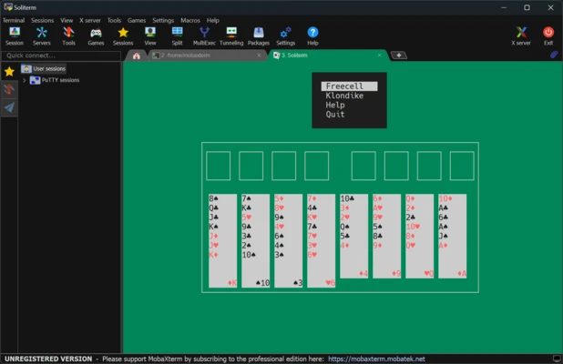
Task: Click the last empty foundation slot
Action: (x=462, y=166)
